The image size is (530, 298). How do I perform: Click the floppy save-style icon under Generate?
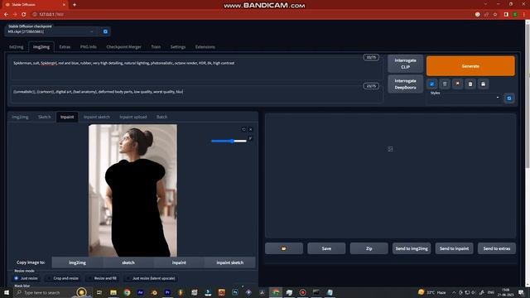click(483, 84)
